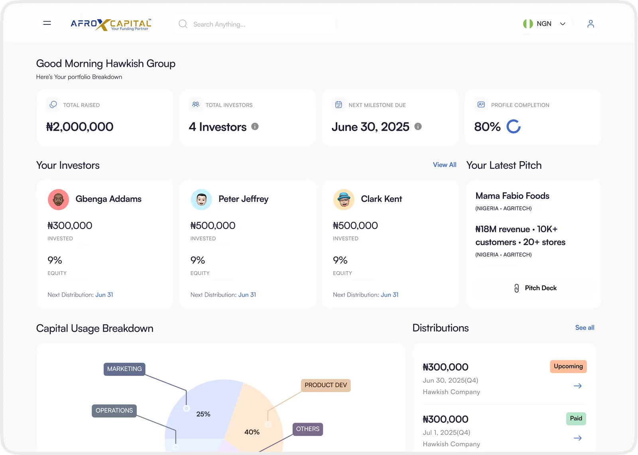This screenshot has height=455, width=638.
Task: Click the Clark Kent name
Action: (x=382, y=199)
